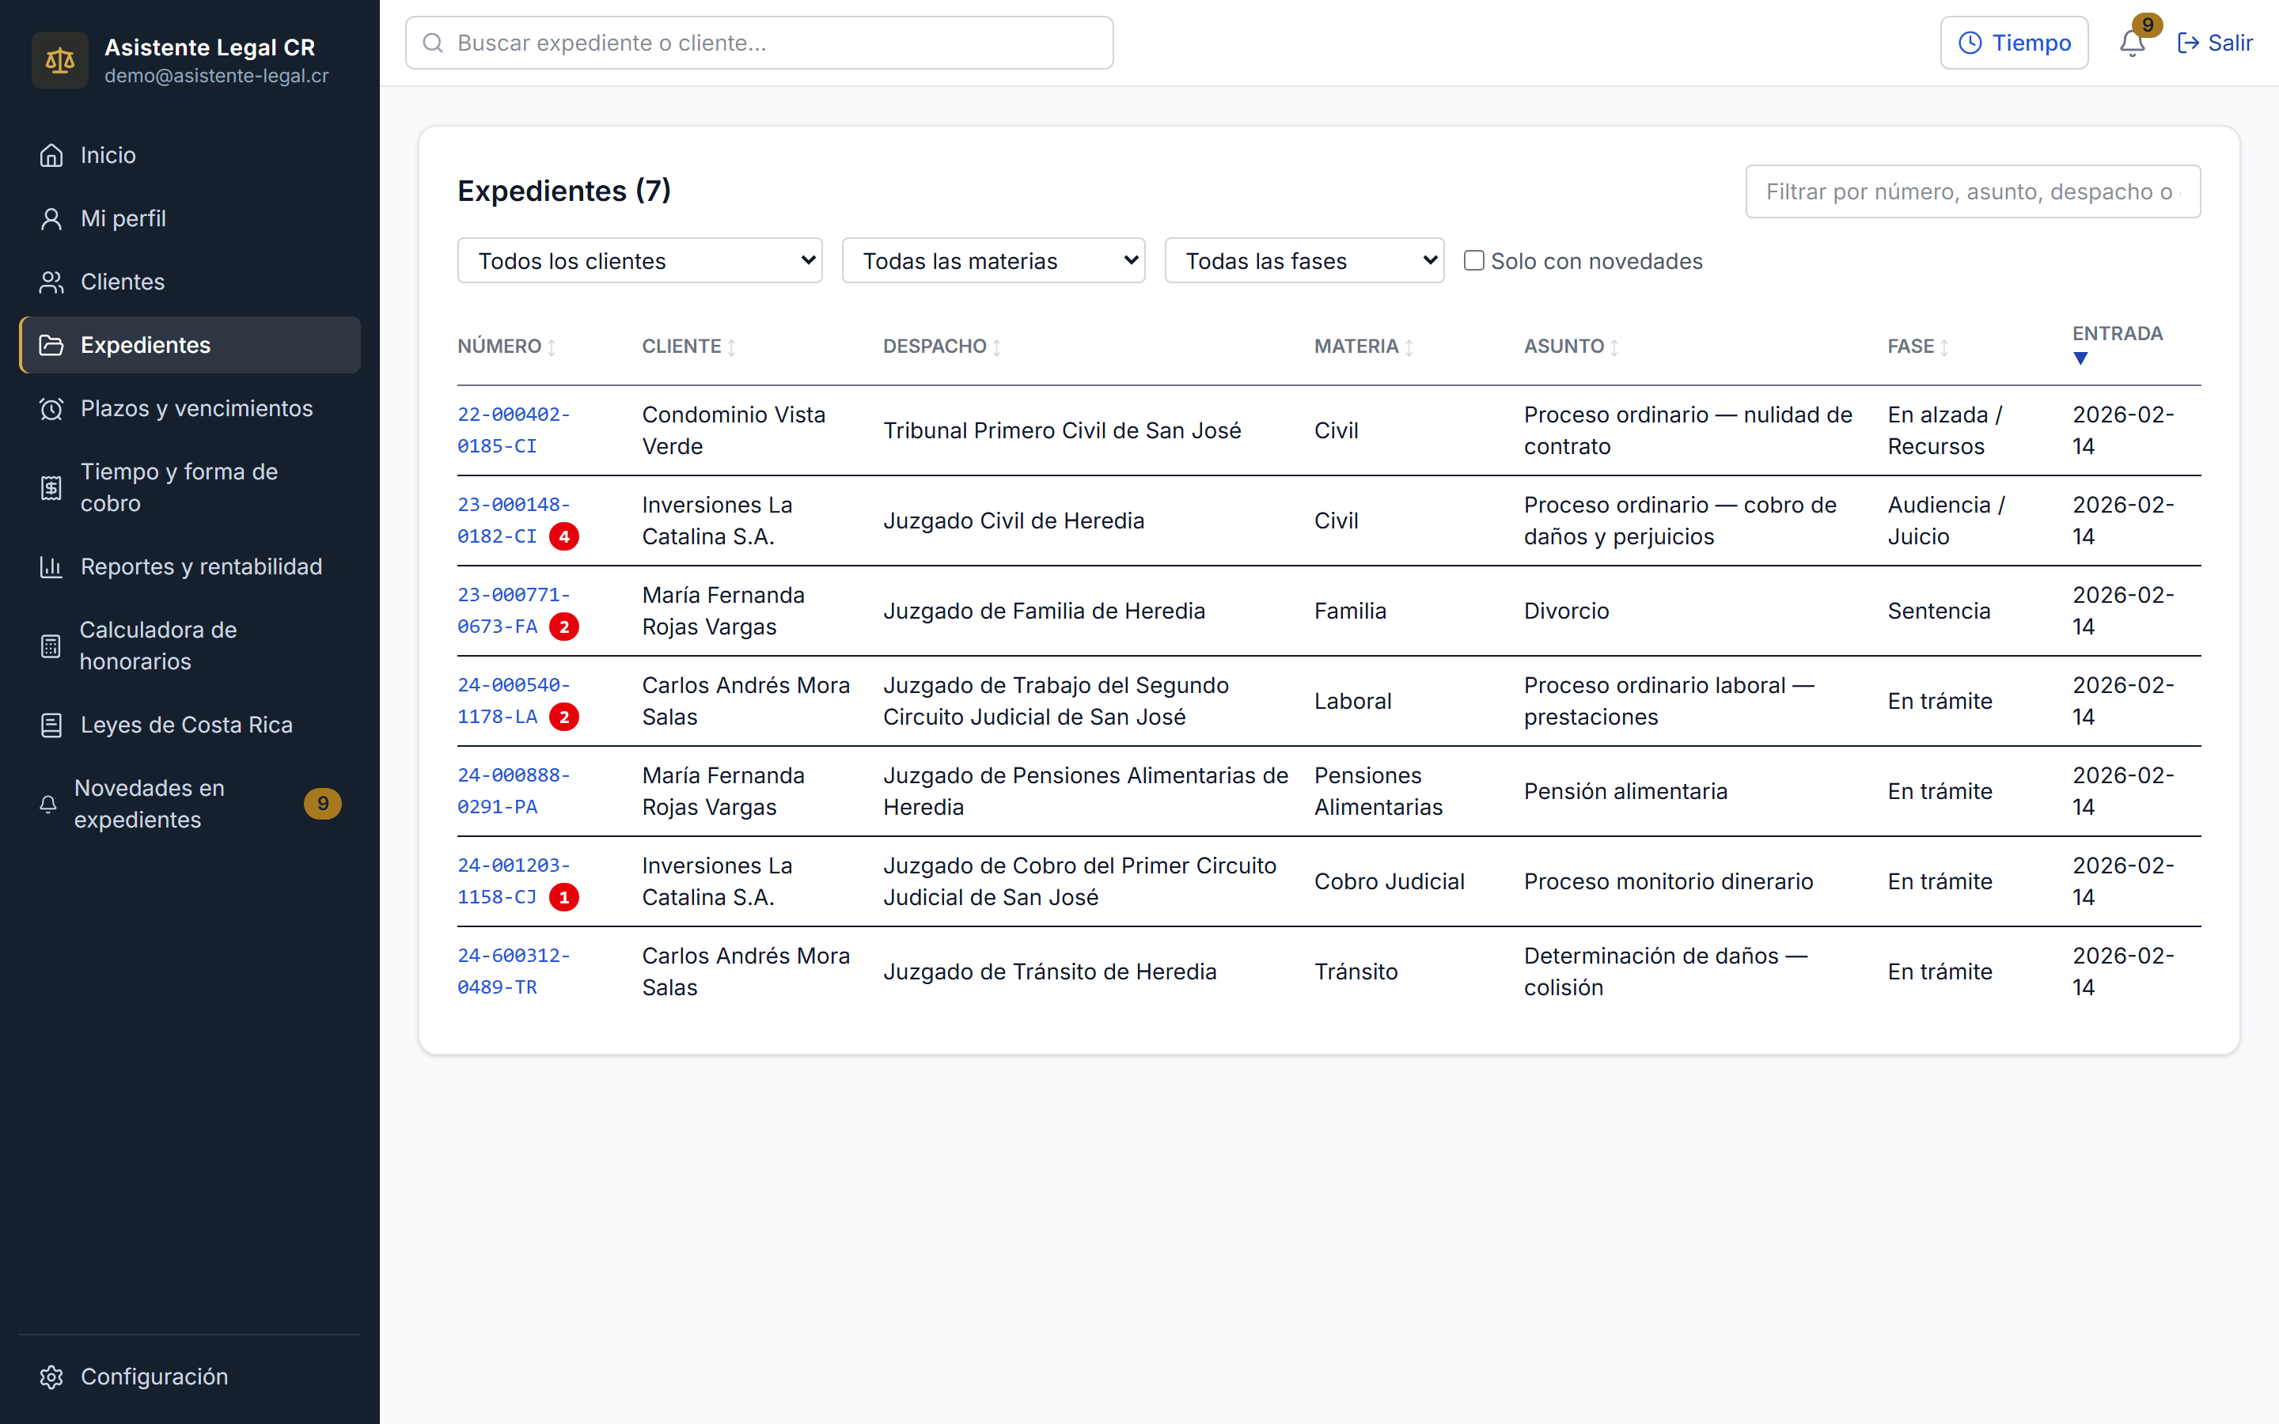The width and height of the screenshot is (2279, 1424).
Task: Open Leyes de Costa Rica section
Action: pyautogui.click(x=189, y=724)
